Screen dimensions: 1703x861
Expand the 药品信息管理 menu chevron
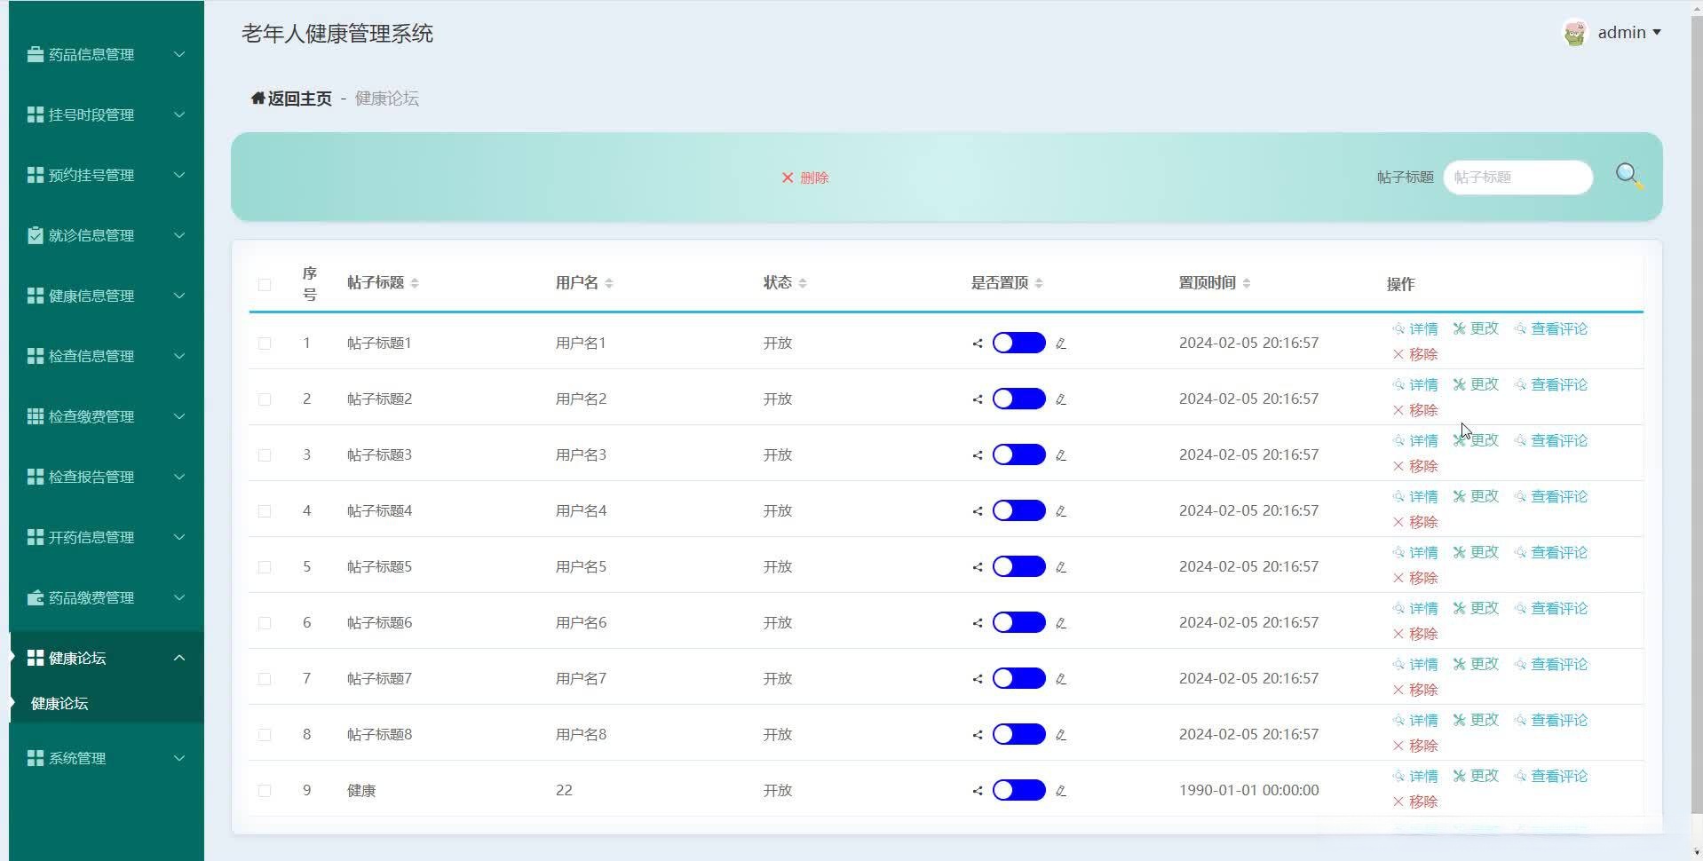pyautogui.click(x=179, y=54)
